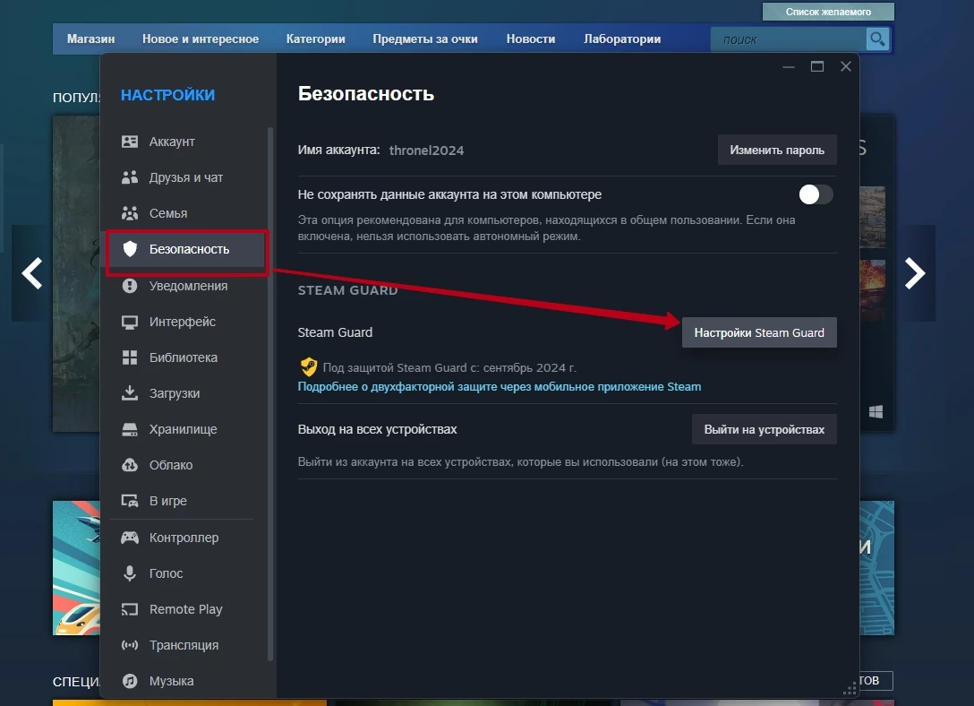This screenshot has width=974, height=706.
Task: Click the Account card icon in sidebar
Action: (129, 142)
